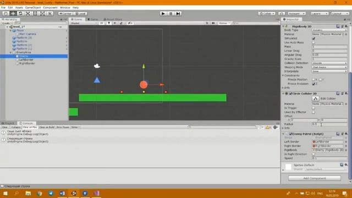The height and width of the screenshot is (198, 352).
Task: Toggle Freeze Position X checkbox
Action: click(x=313, y=80)
